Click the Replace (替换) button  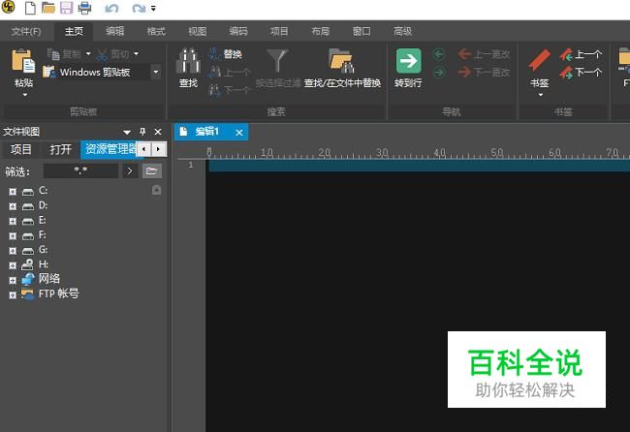tap(225, 54)
